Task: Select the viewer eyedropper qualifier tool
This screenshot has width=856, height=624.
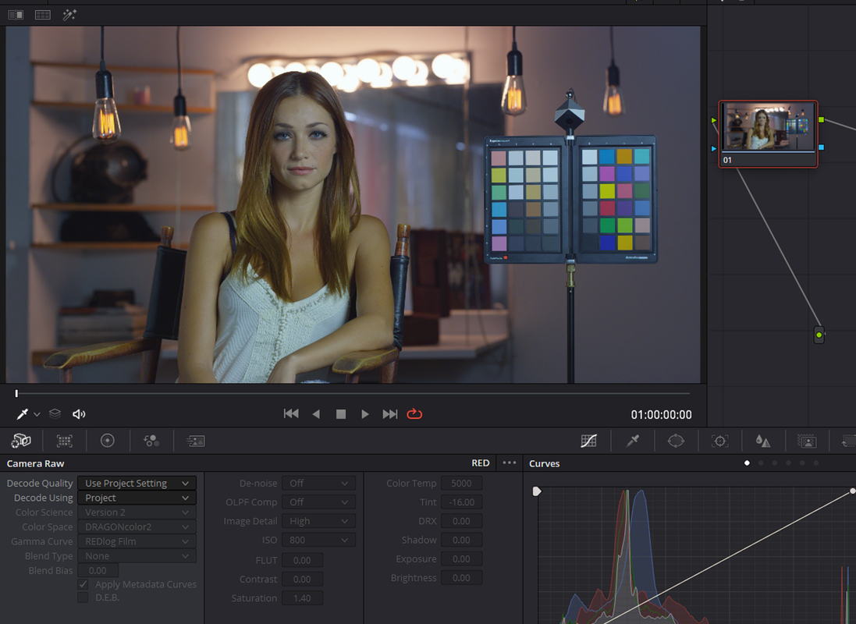Action: (22, 414)
